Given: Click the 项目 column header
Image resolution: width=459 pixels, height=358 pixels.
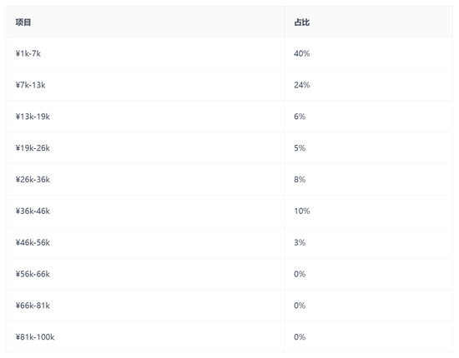Looking at the screenshot, I should point(23,22).
